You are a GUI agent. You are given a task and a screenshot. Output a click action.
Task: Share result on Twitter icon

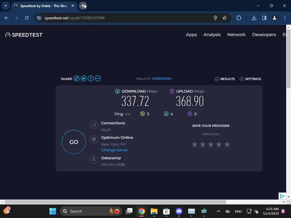[84, 79]
